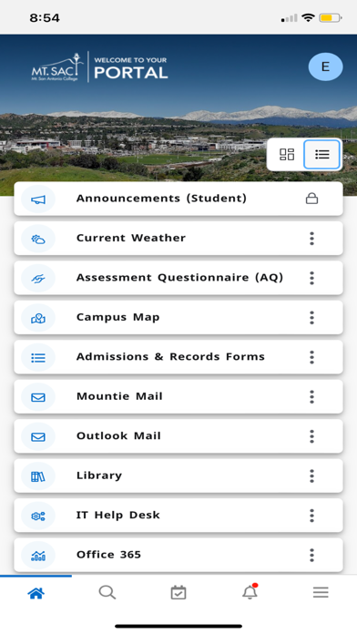Go to the Home tab
357x634 pixels.
[36, 593]
